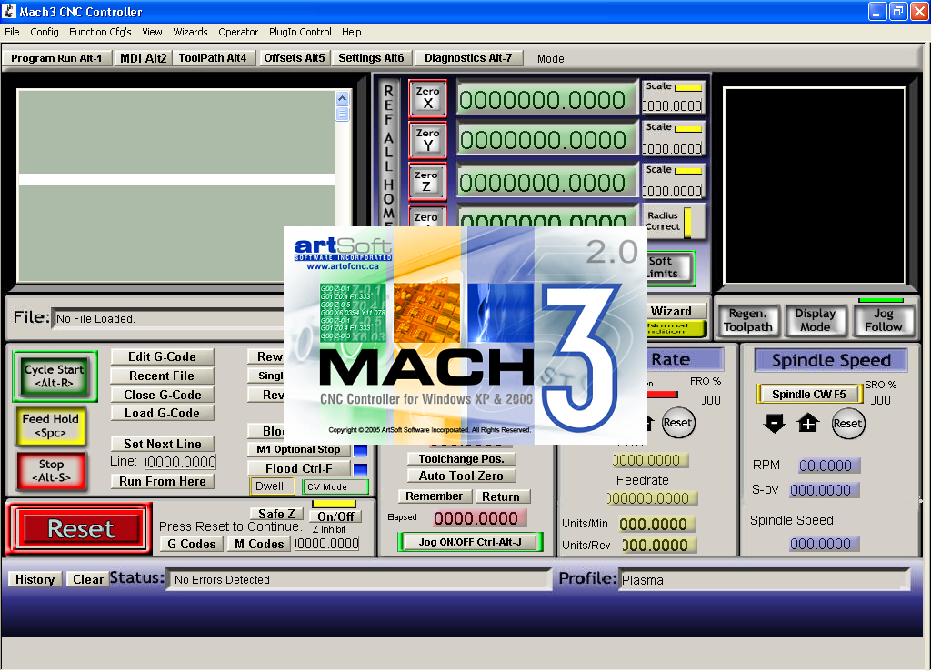
Task: Open the Help menu
Action: pos(352,32)
